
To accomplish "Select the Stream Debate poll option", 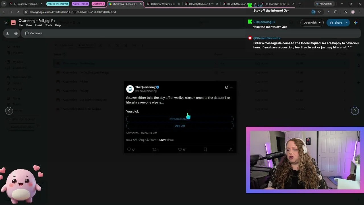I will (180, 119).
